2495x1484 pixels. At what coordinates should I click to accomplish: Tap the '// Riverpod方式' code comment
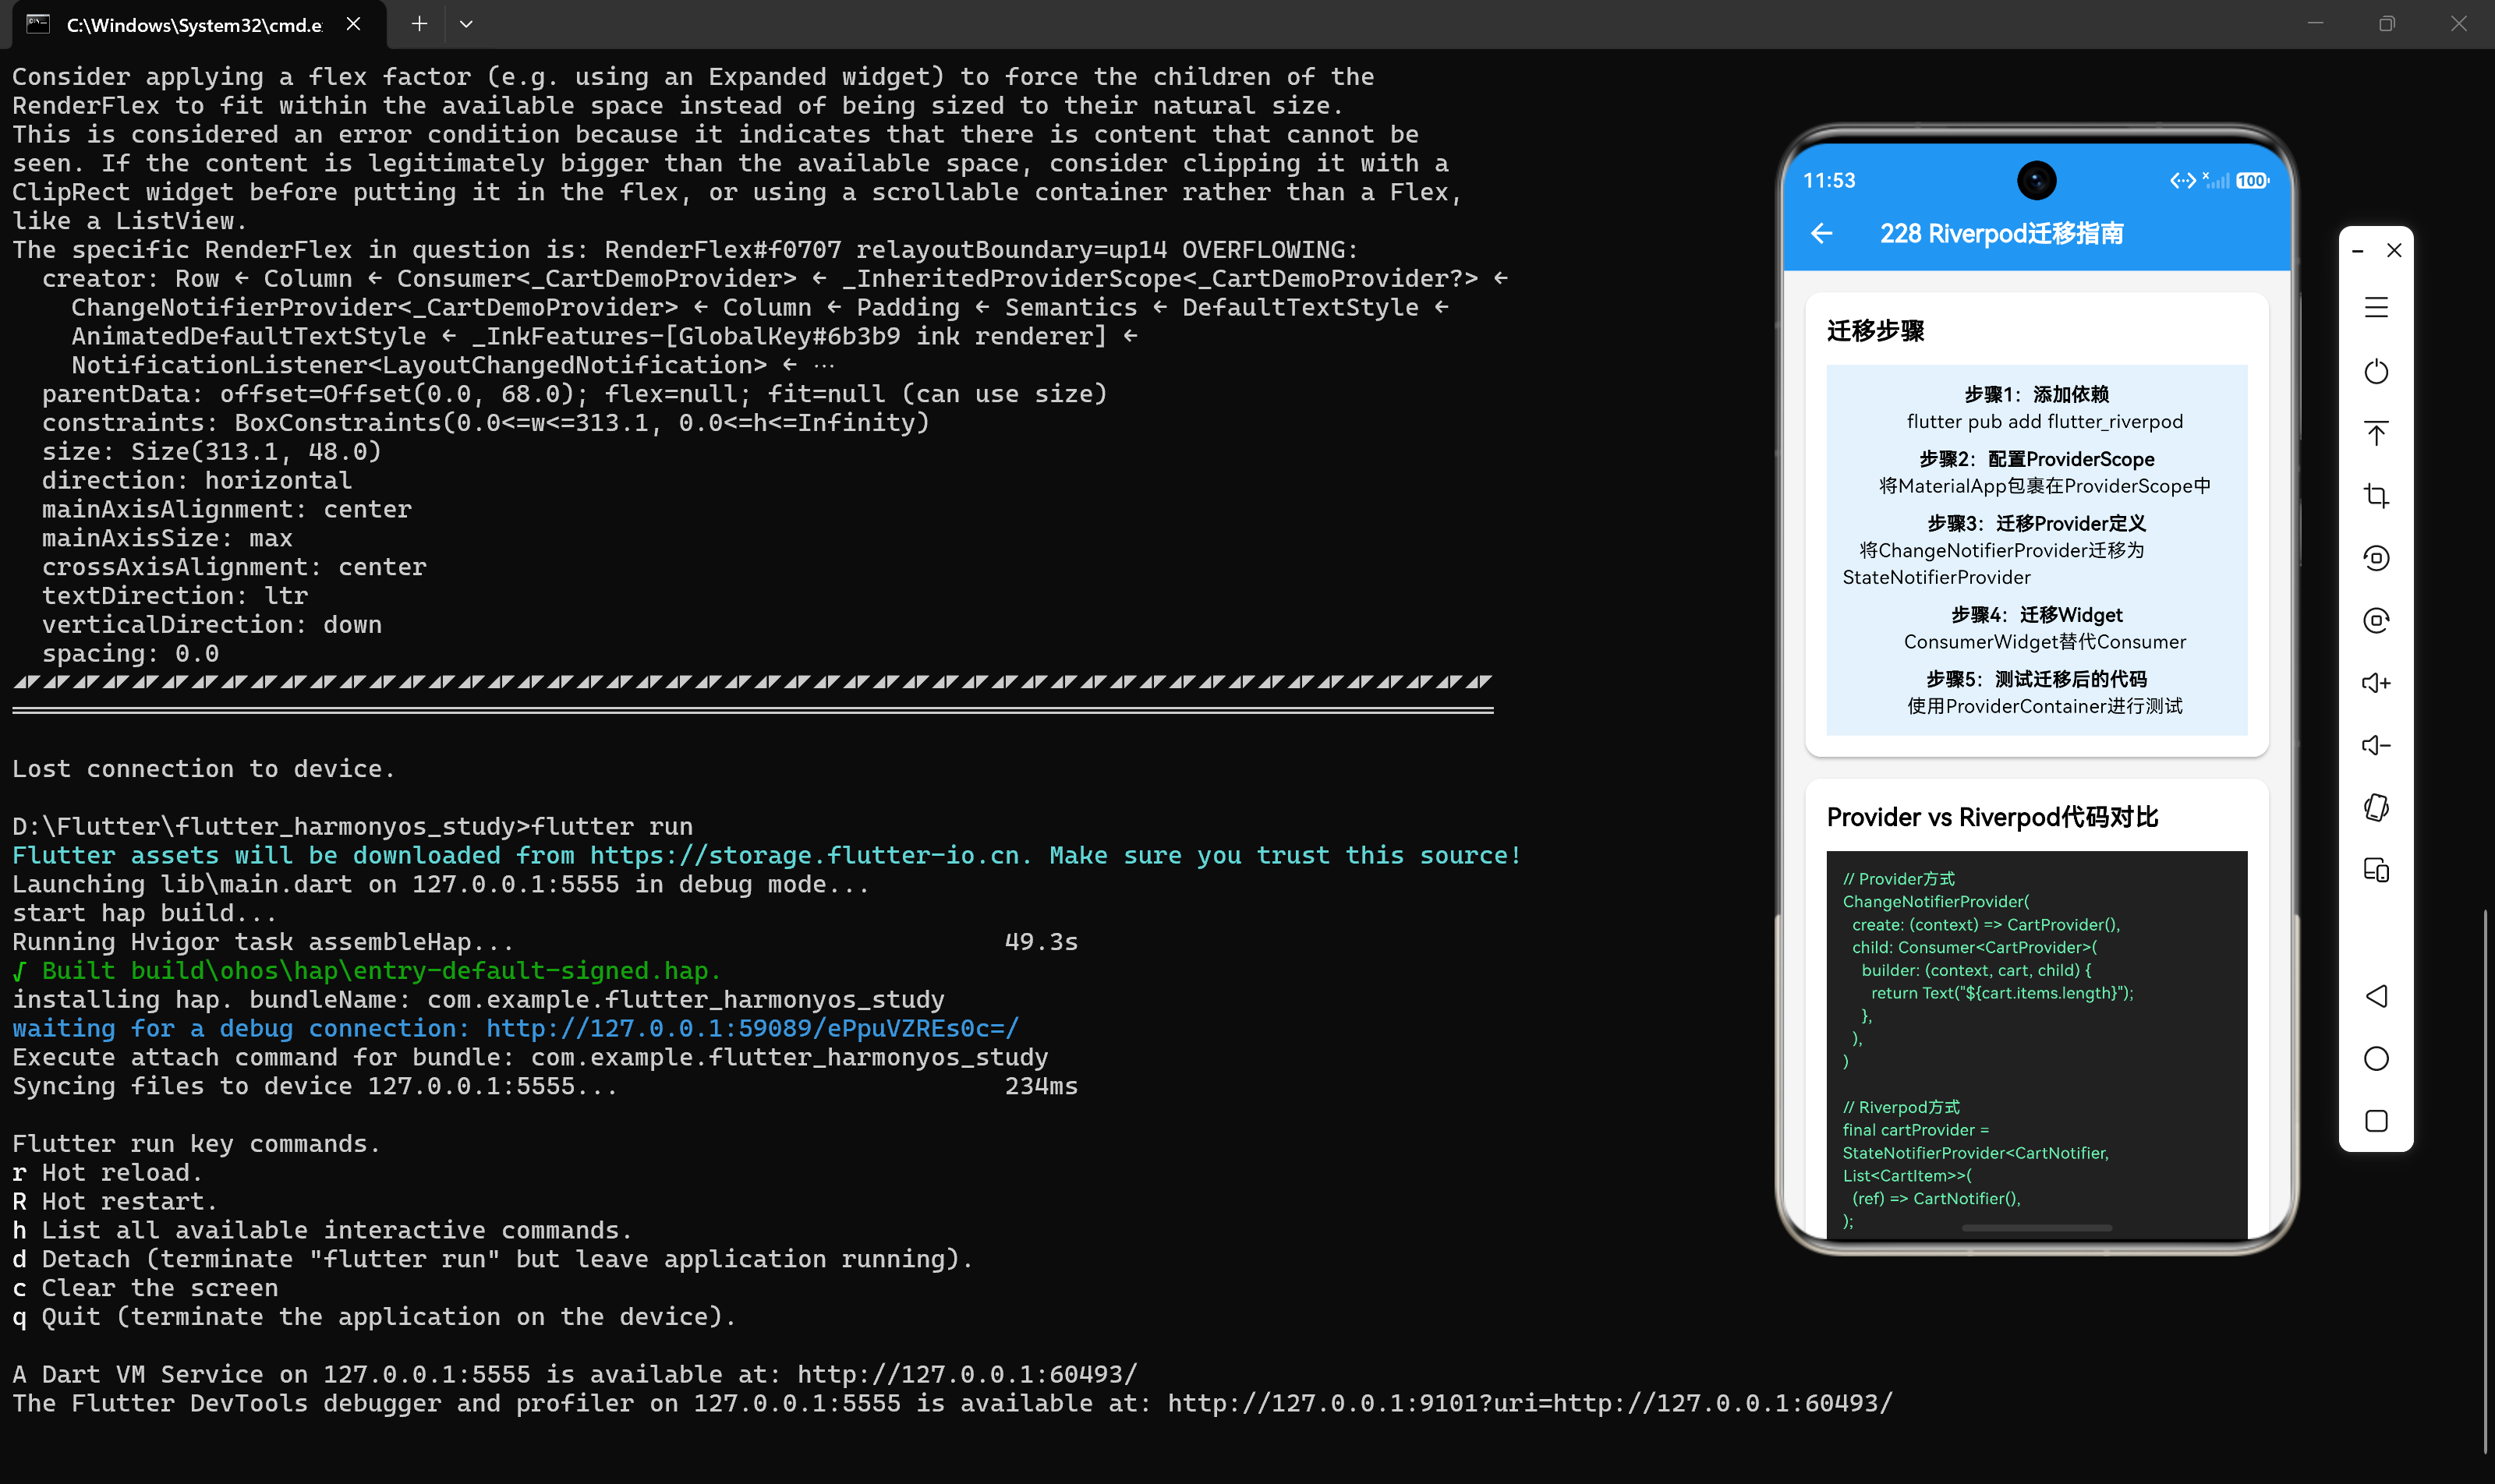[1902, 1107]
